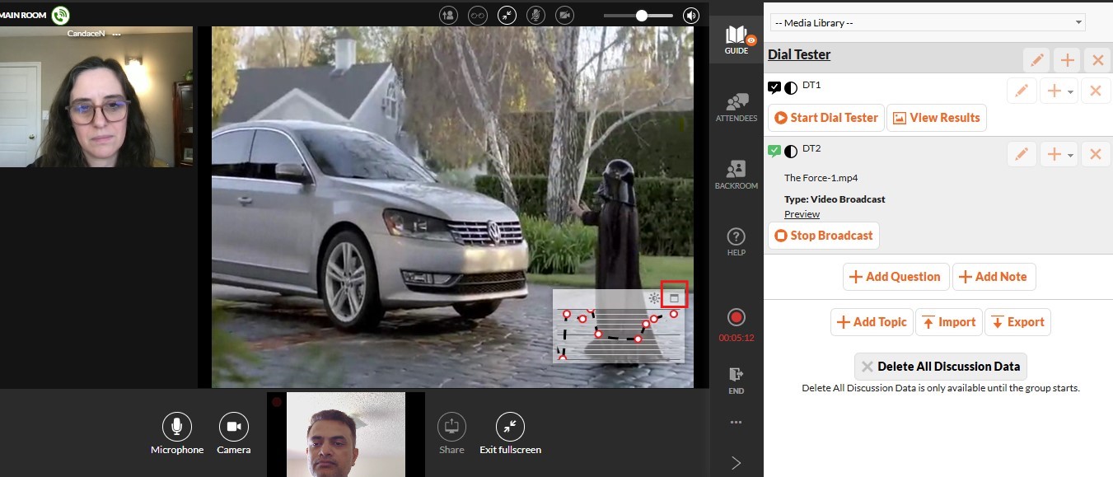Toggle the disabled camera icon in top toolbar

pyautogui.click(x=564, y=15)
